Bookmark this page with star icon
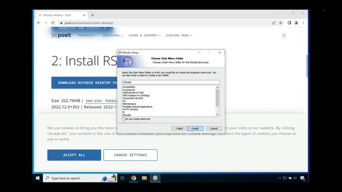 point(281,23)
